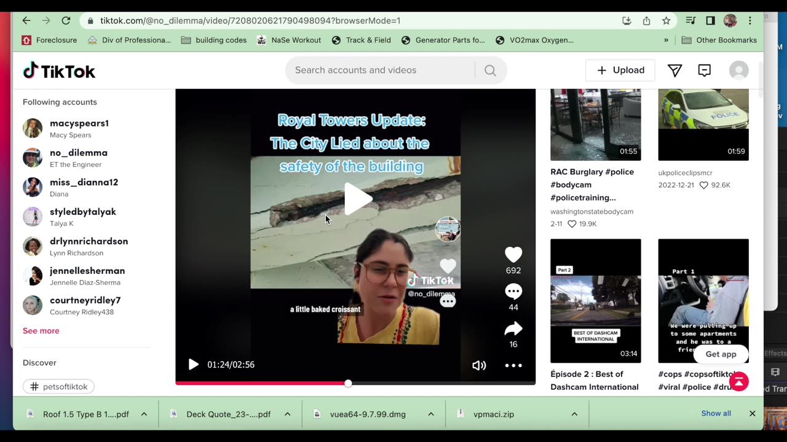787x442 pixels.
Task: Share the video with the arrow icon
Action: coord(513,328)
